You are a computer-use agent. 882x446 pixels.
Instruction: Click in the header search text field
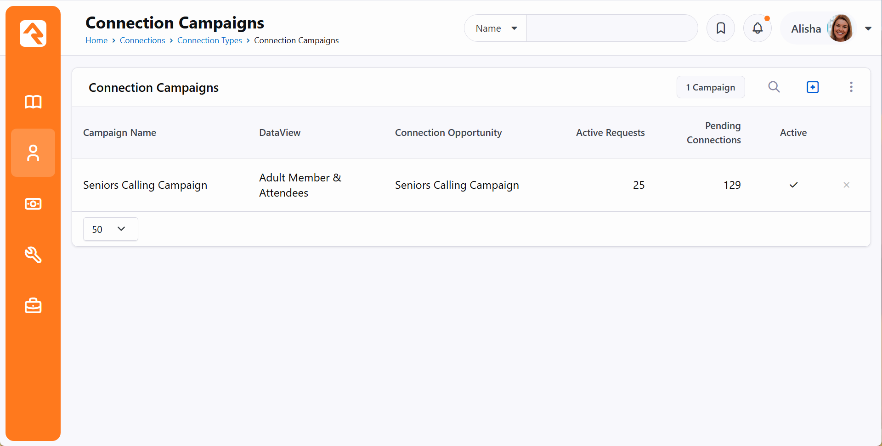(x=612, y=28)
